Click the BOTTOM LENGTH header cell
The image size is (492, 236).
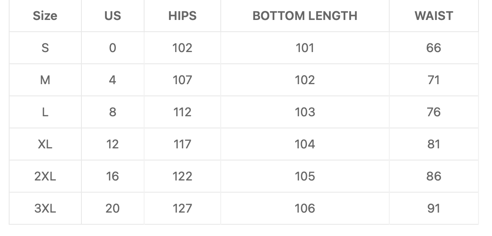[305, 16]
